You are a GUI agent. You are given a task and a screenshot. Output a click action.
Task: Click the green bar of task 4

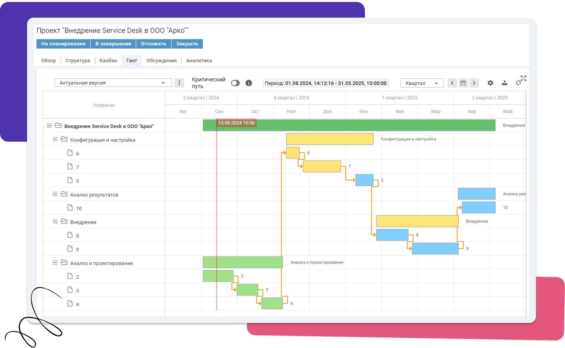(272, 303)
